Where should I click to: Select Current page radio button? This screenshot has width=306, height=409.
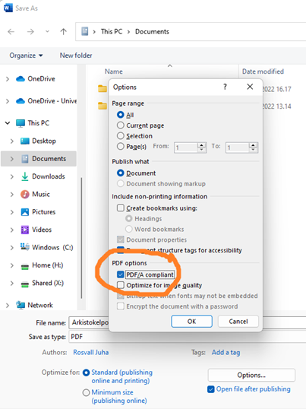(120, 125)
